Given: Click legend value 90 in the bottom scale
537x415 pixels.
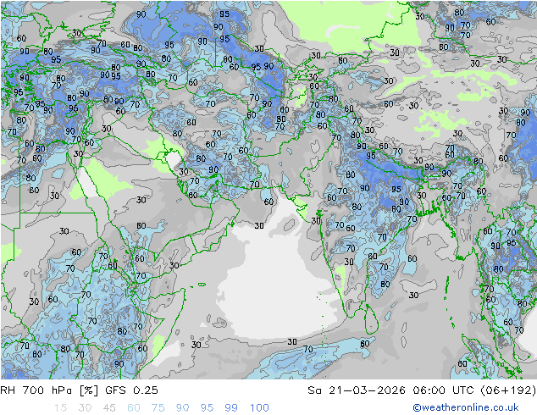Looking at the screenshot, I should (182, 408).
